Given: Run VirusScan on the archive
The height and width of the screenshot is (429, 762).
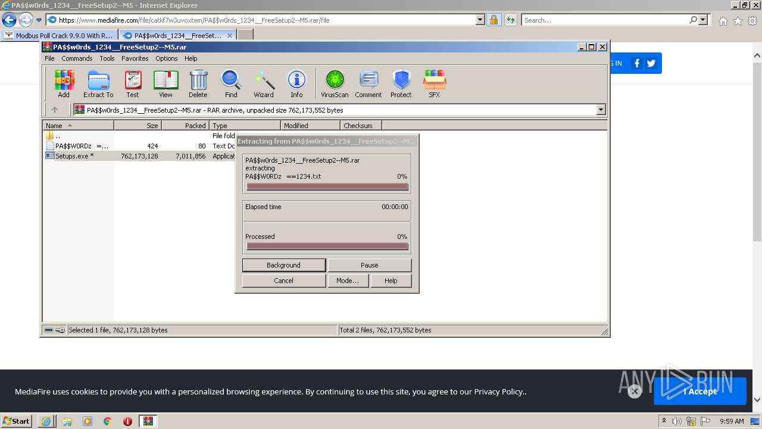Looking at the screenshot, I should coord(335,83).
